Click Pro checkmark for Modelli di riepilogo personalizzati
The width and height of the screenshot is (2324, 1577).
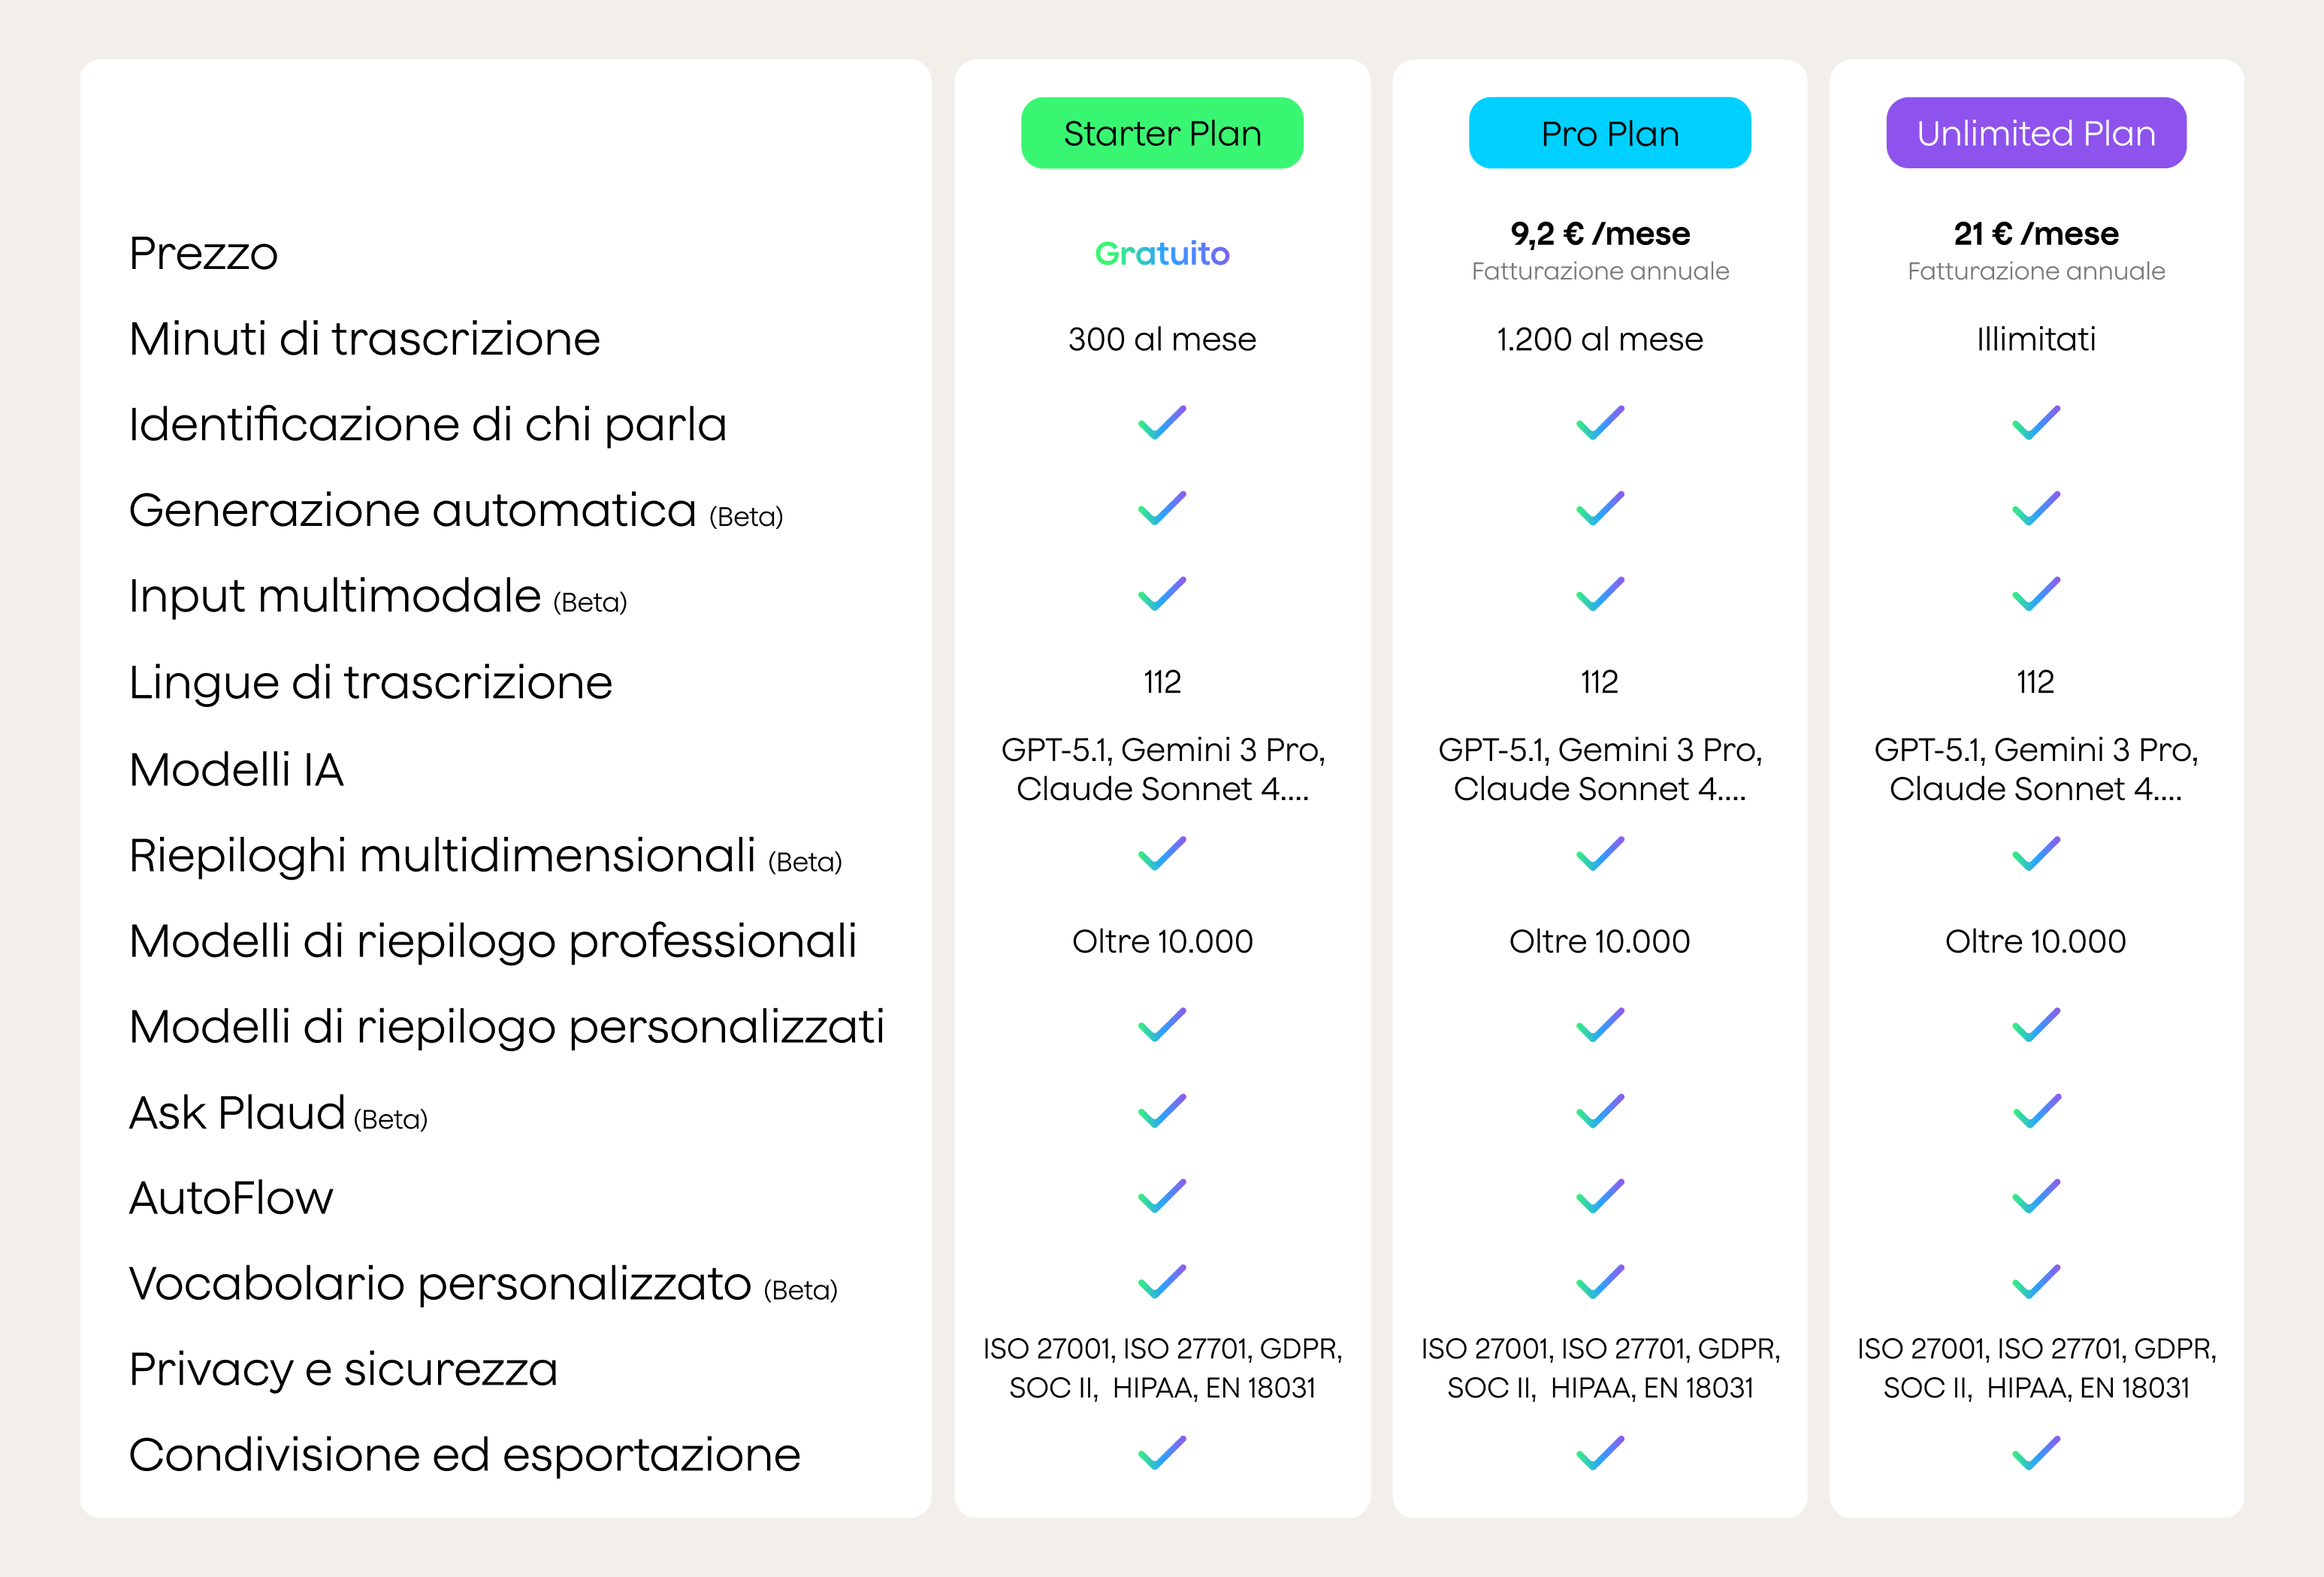point(1600,1025)
